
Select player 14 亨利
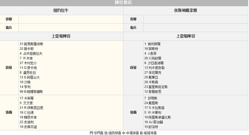(25, 87)
